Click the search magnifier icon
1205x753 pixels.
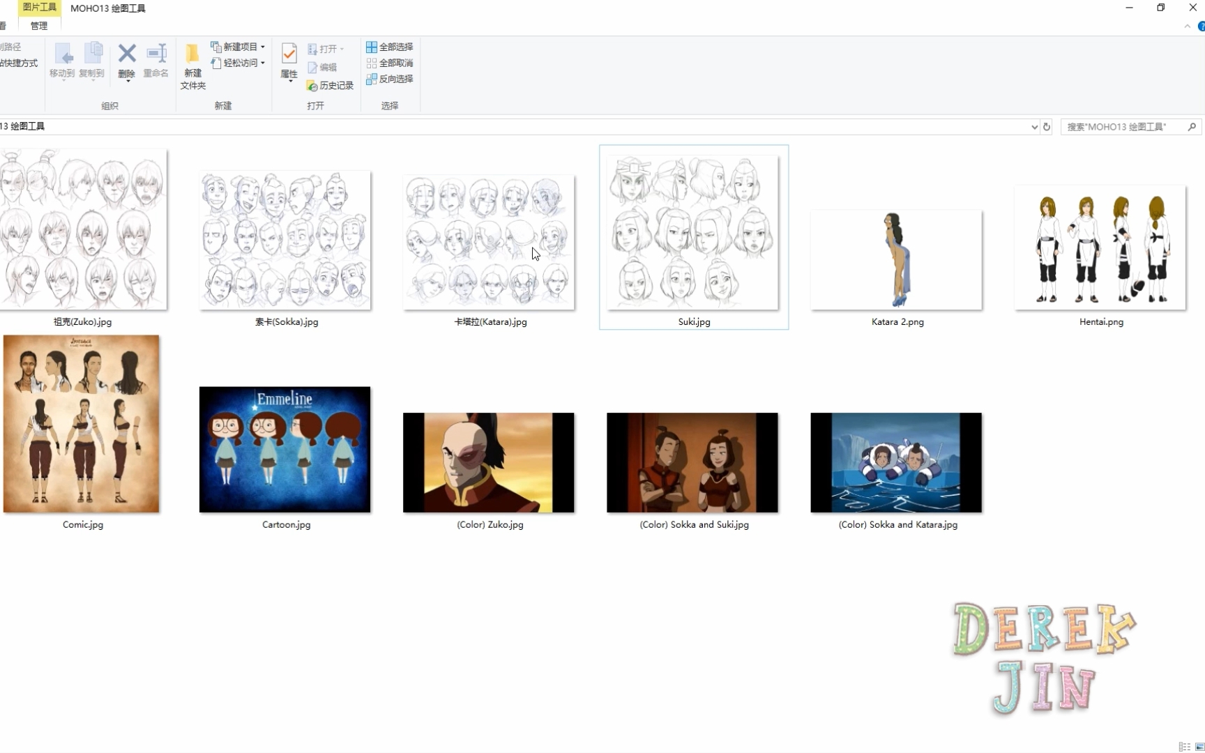point(1192,127)
